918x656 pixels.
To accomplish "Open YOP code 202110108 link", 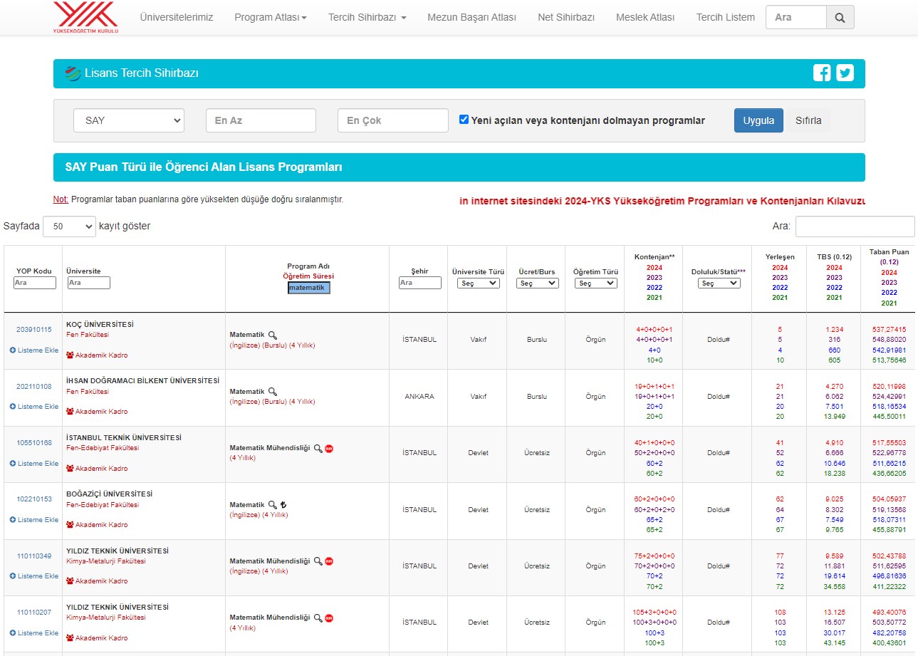I will click(x=34, y=387).
